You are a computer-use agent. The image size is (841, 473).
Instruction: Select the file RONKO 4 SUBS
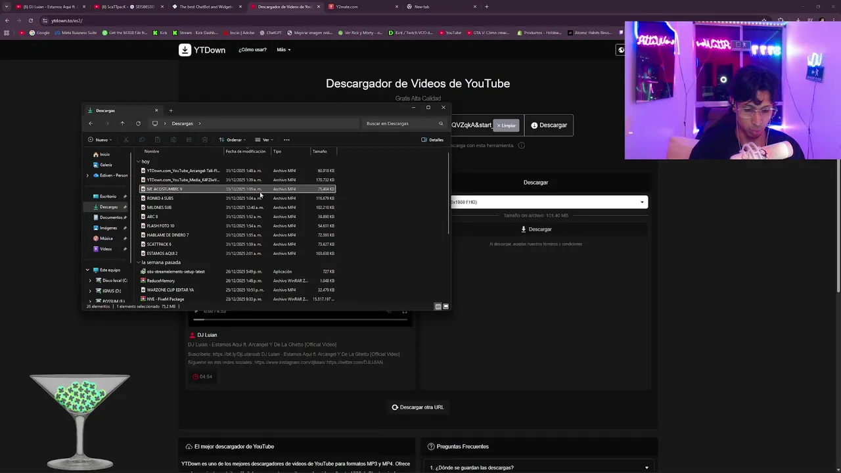pyautogui.click(x=238, y=198)
